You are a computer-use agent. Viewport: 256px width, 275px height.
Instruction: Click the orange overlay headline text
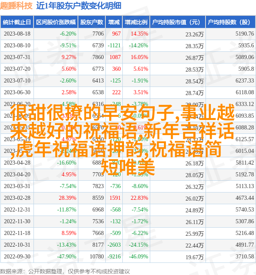tap(123, 140)
